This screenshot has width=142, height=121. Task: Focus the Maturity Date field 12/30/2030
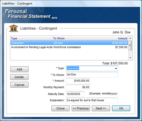75,94
